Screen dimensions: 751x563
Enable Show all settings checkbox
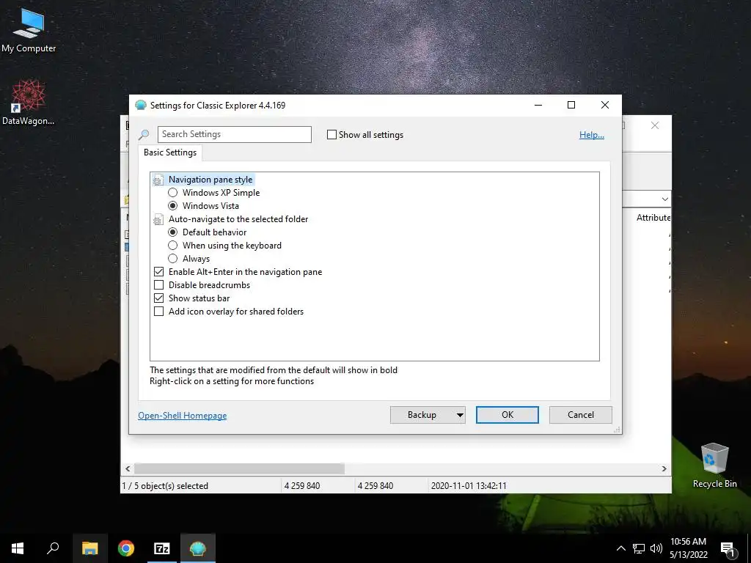[x=331, y=135]
